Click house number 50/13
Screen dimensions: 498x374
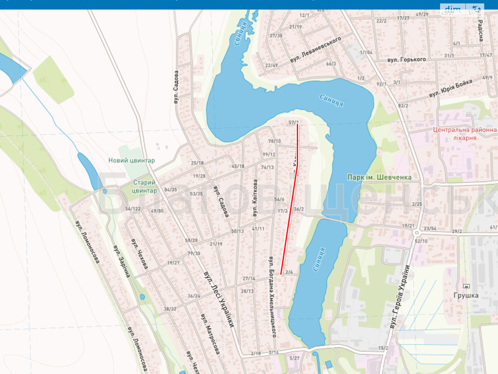pyautogui.click(x=237, y=231)
